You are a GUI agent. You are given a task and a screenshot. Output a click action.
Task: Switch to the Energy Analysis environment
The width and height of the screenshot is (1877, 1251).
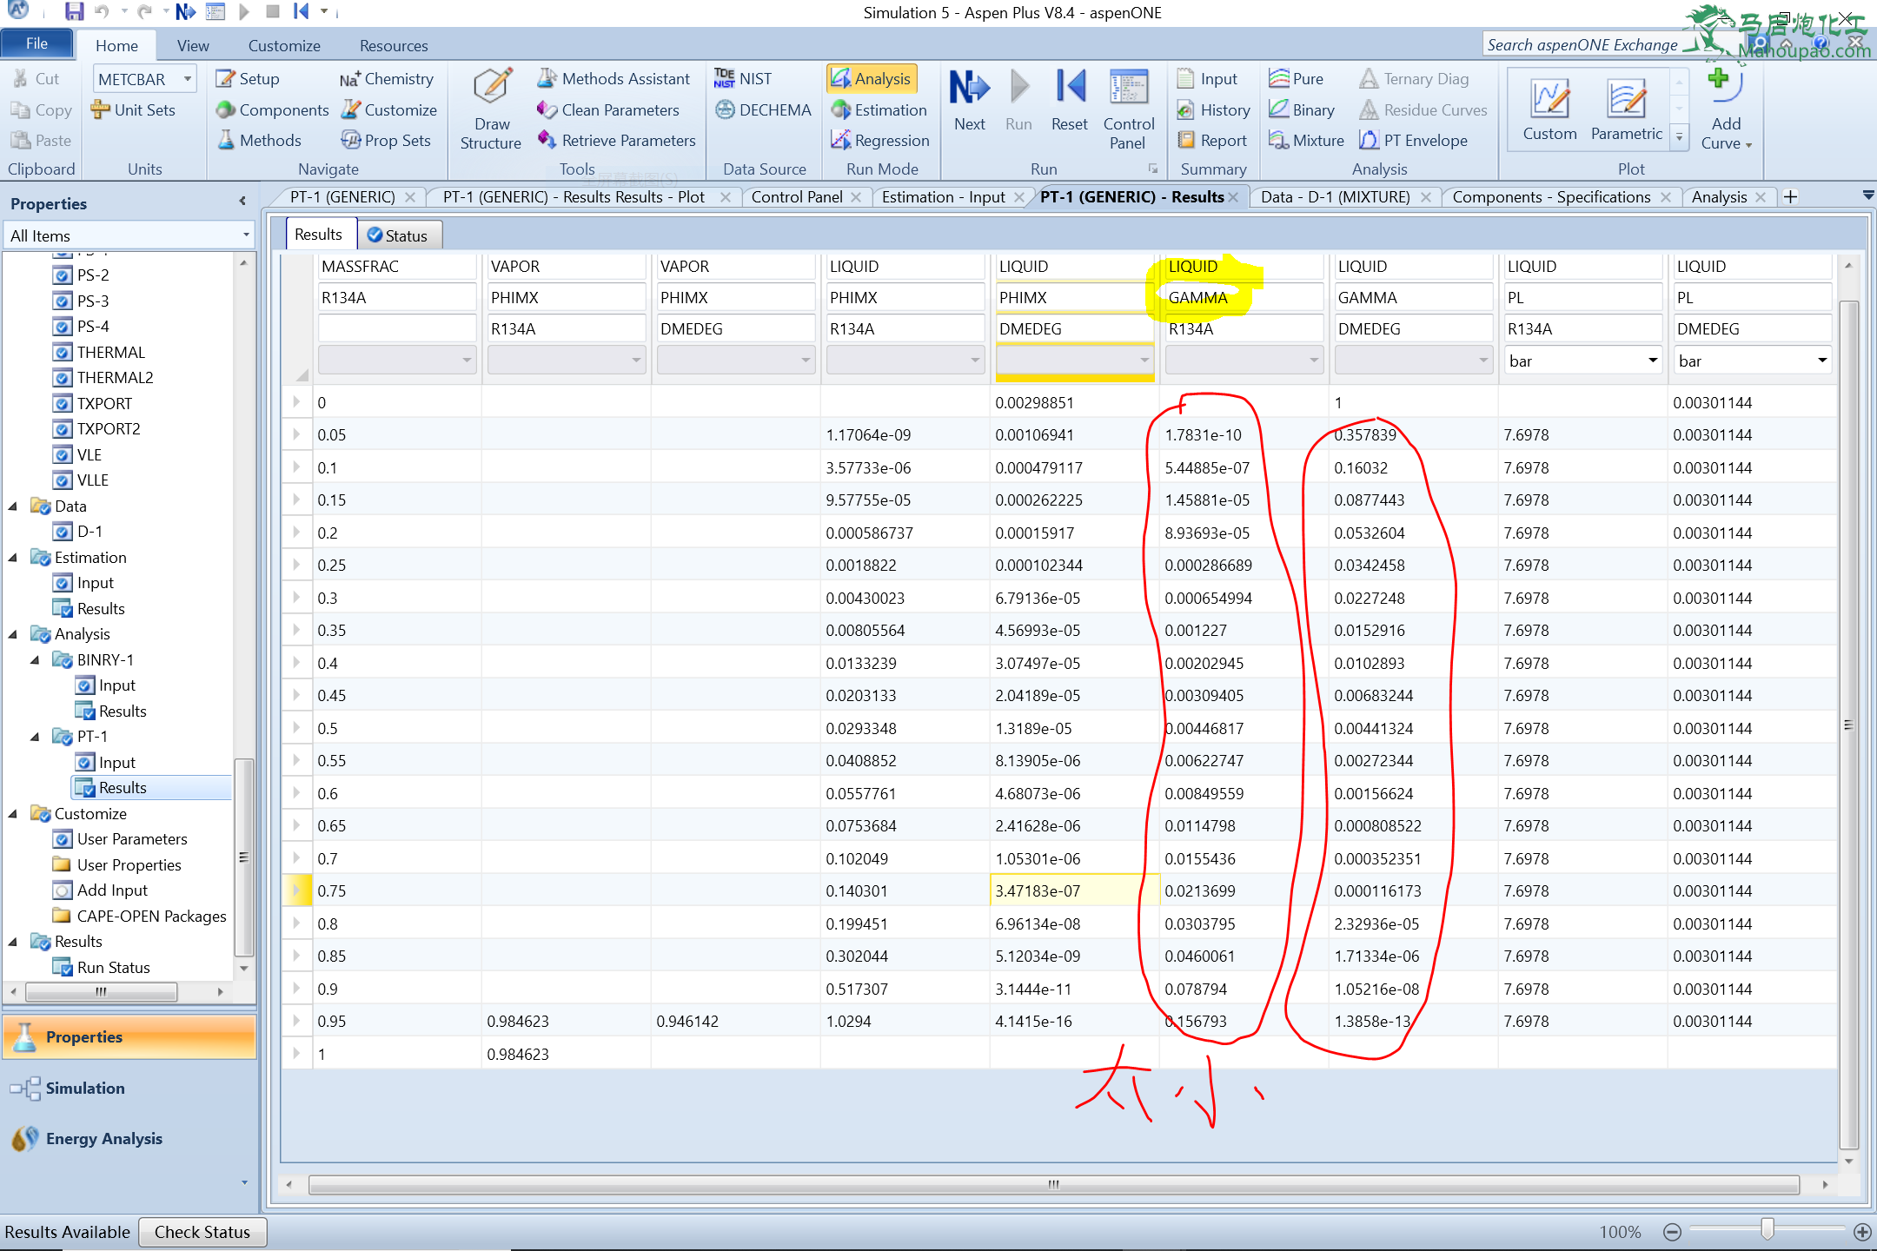[x=130, y=1139]
